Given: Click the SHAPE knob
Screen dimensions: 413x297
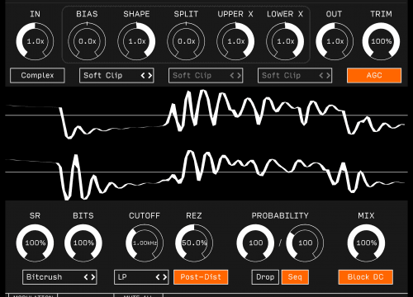Looking at the screenshot, I should [136, 41].
